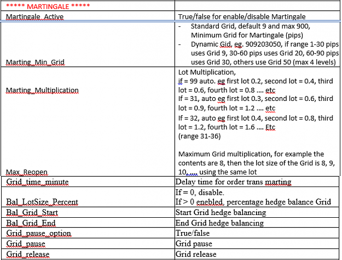This screenshot has width=342, height=260.
Task: Click 'uses Grid 9, 30-60 pips uses Grid 20' line
Action: (265, 53)
